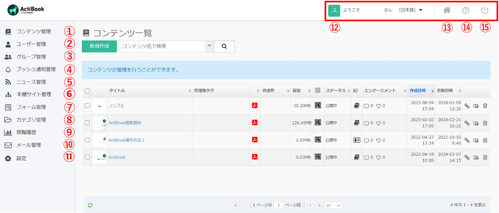The width and height of the screenshot is (499, 213).
Task: Open the link icon for ActiBook操作方法3
Action: click(467, 141)
